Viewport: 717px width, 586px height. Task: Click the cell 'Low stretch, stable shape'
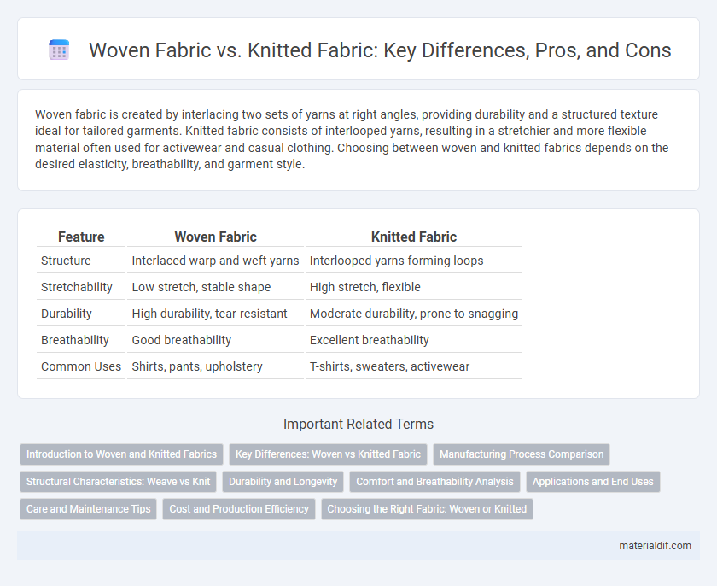coord(215,287)
